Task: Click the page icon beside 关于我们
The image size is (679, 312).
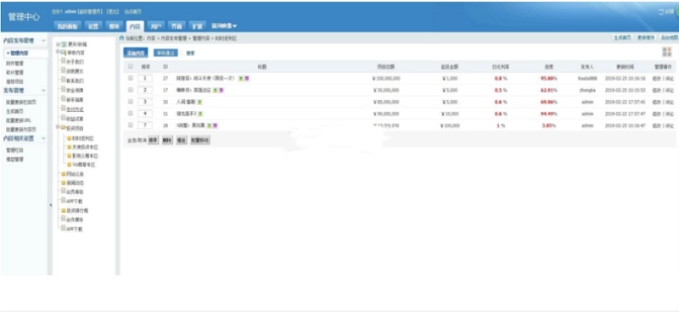Action: 64,61
